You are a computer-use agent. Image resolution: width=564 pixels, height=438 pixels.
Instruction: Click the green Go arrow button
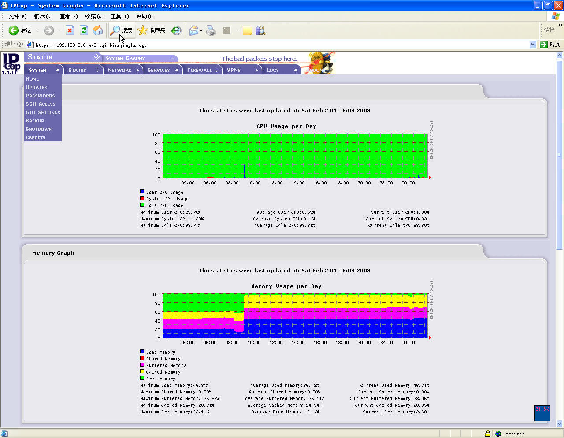coord(544,45)
